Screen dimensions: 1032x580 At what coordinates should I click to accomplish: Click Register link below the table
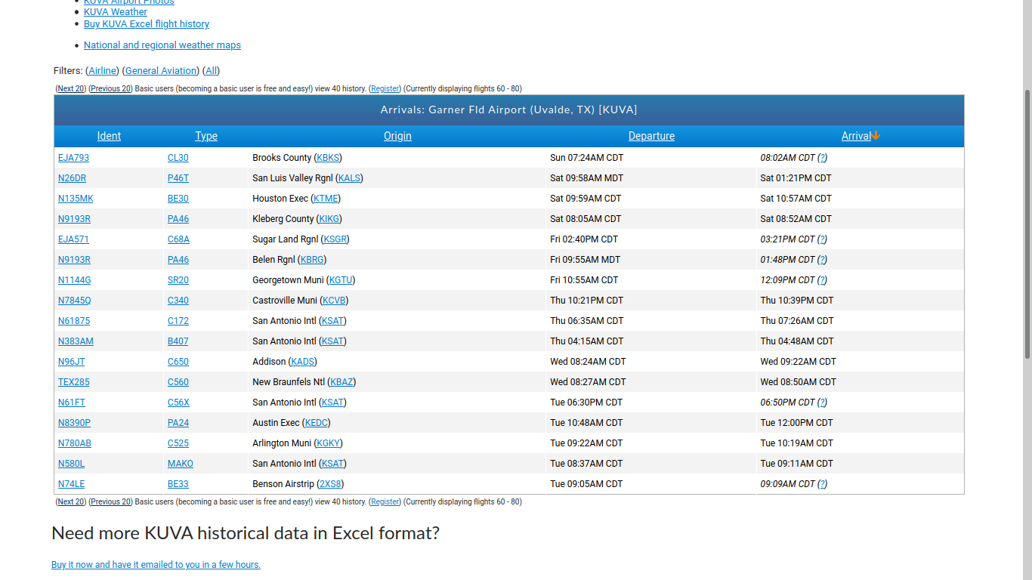[385, 502]
